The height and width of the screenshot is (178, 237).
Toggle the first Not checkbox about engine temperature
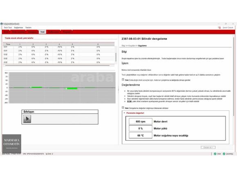click(123, 80)
